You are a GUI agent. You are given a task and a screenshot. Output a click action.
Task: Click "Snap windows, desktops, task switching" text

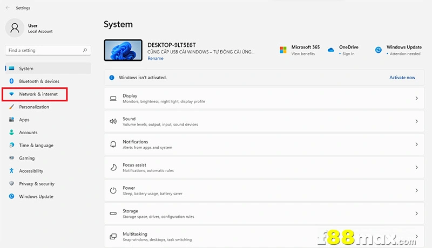pos(157,240)
